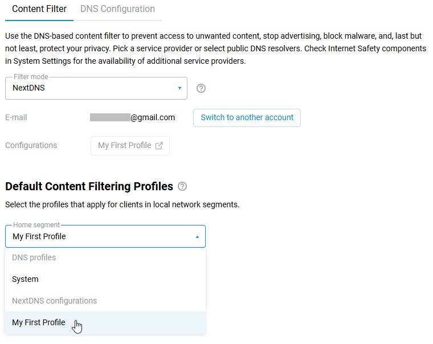
Task: Select System from the profile list
Action: pyautogui.click(x=25, y=279)
